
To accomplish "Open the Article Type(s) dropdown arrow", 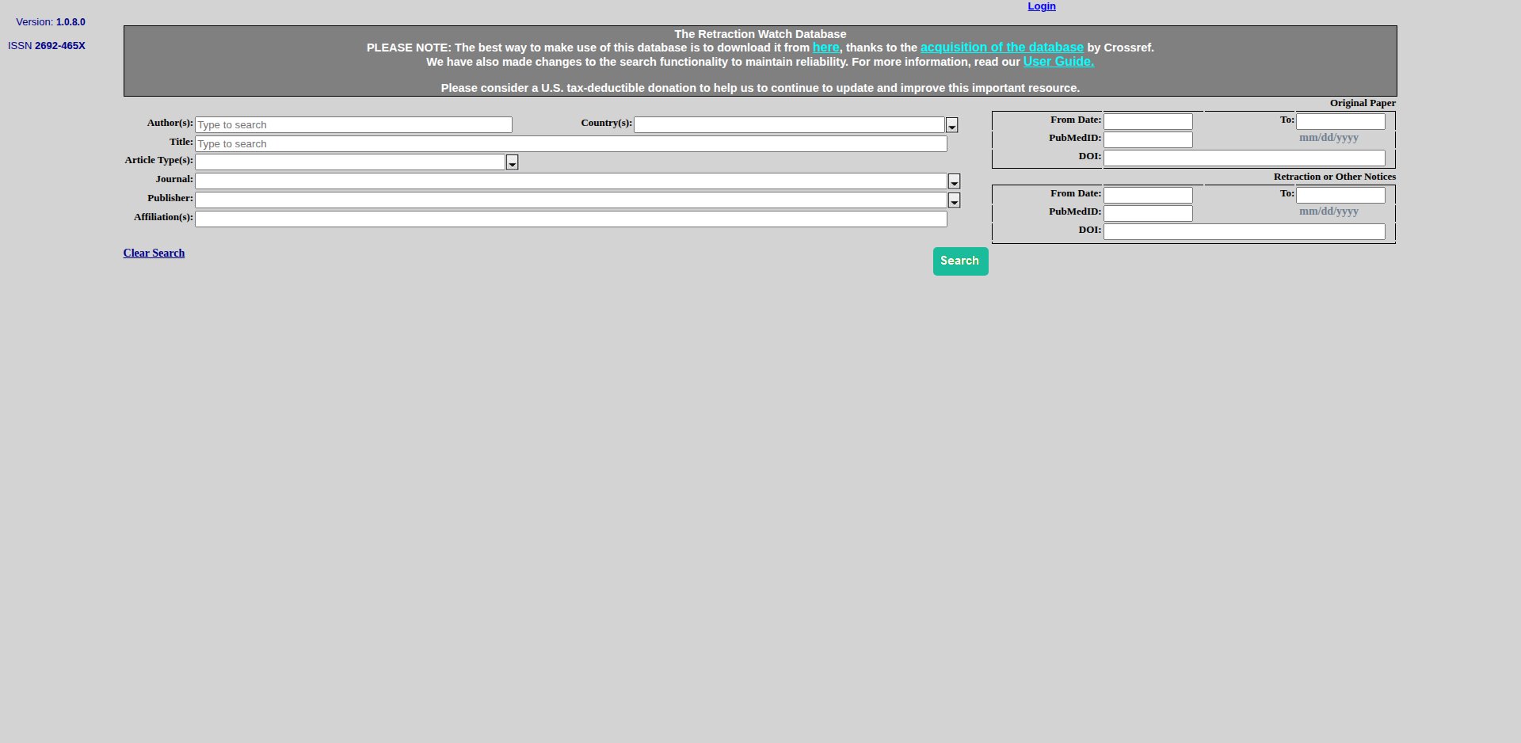I will (513, 162).
